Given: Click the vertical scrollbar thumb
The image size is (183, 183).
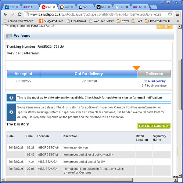Looking at the screenshot, I should (180, 85).
